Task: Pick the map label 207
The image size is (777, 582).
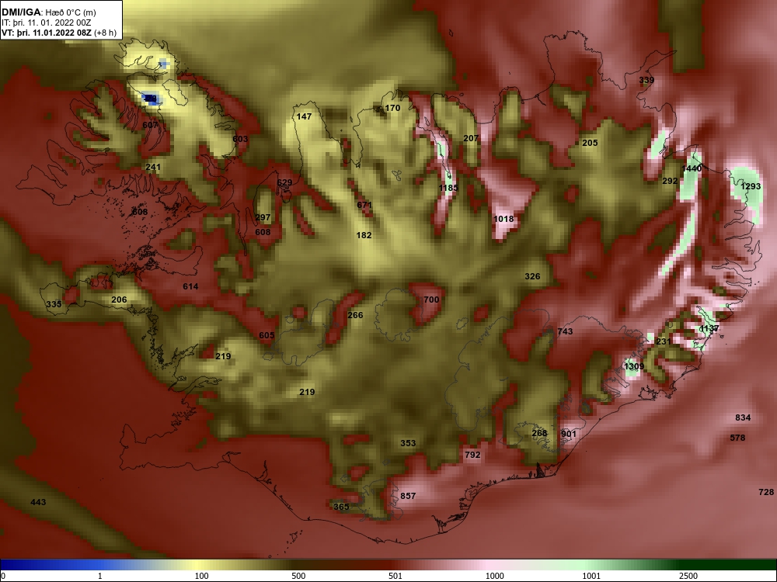Action: (471, 138)
